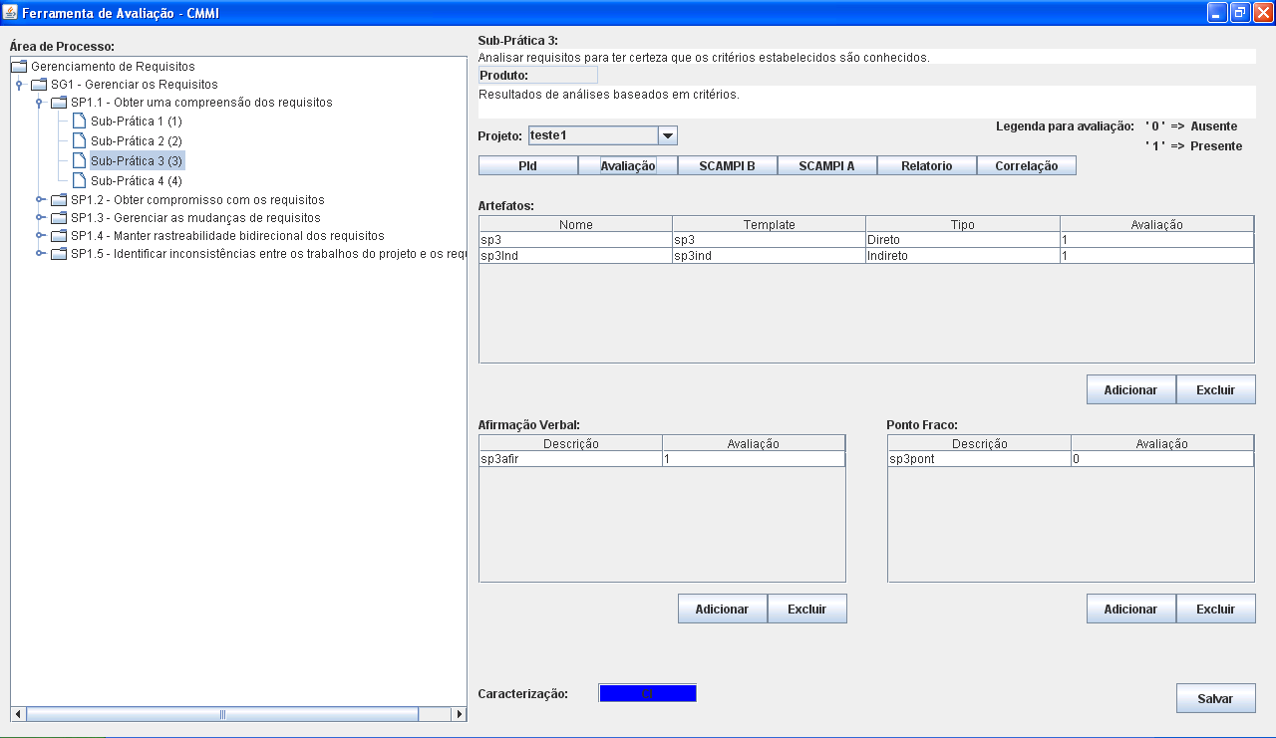Open the Correlação view

point(1027,166)
